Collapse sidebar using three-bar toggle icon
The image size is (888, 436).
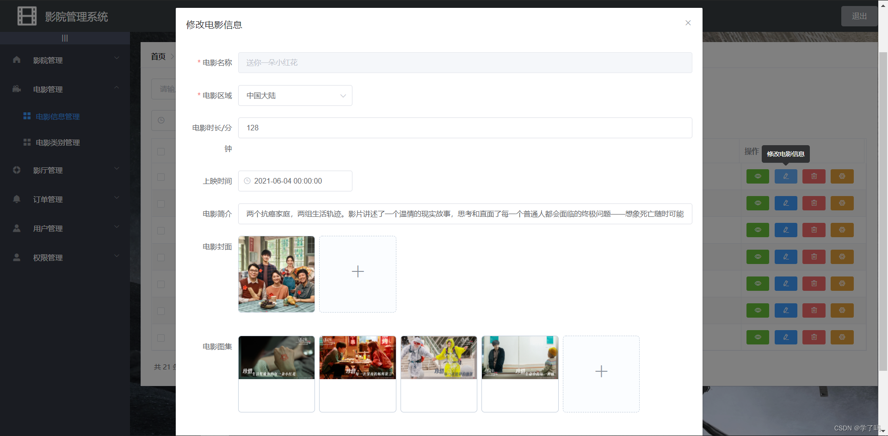pos(65,38)
